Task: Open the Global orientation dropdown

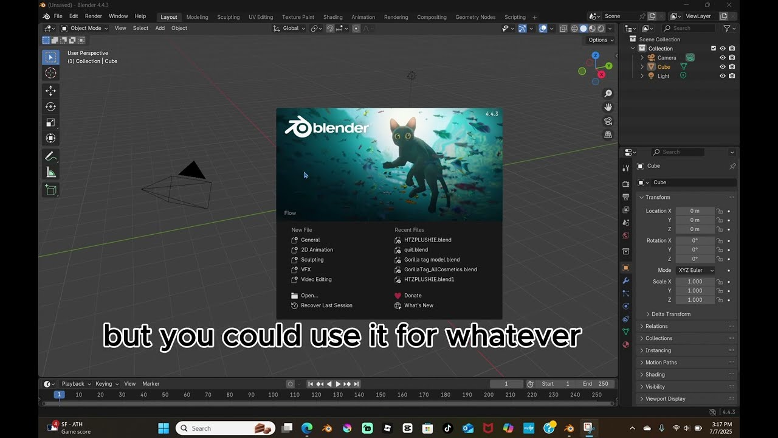Action: point(288,28)
